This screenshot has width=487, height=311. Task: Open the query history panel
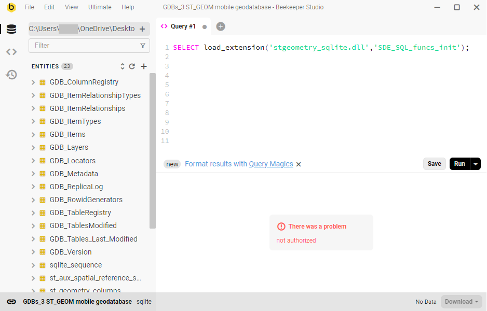11,75
